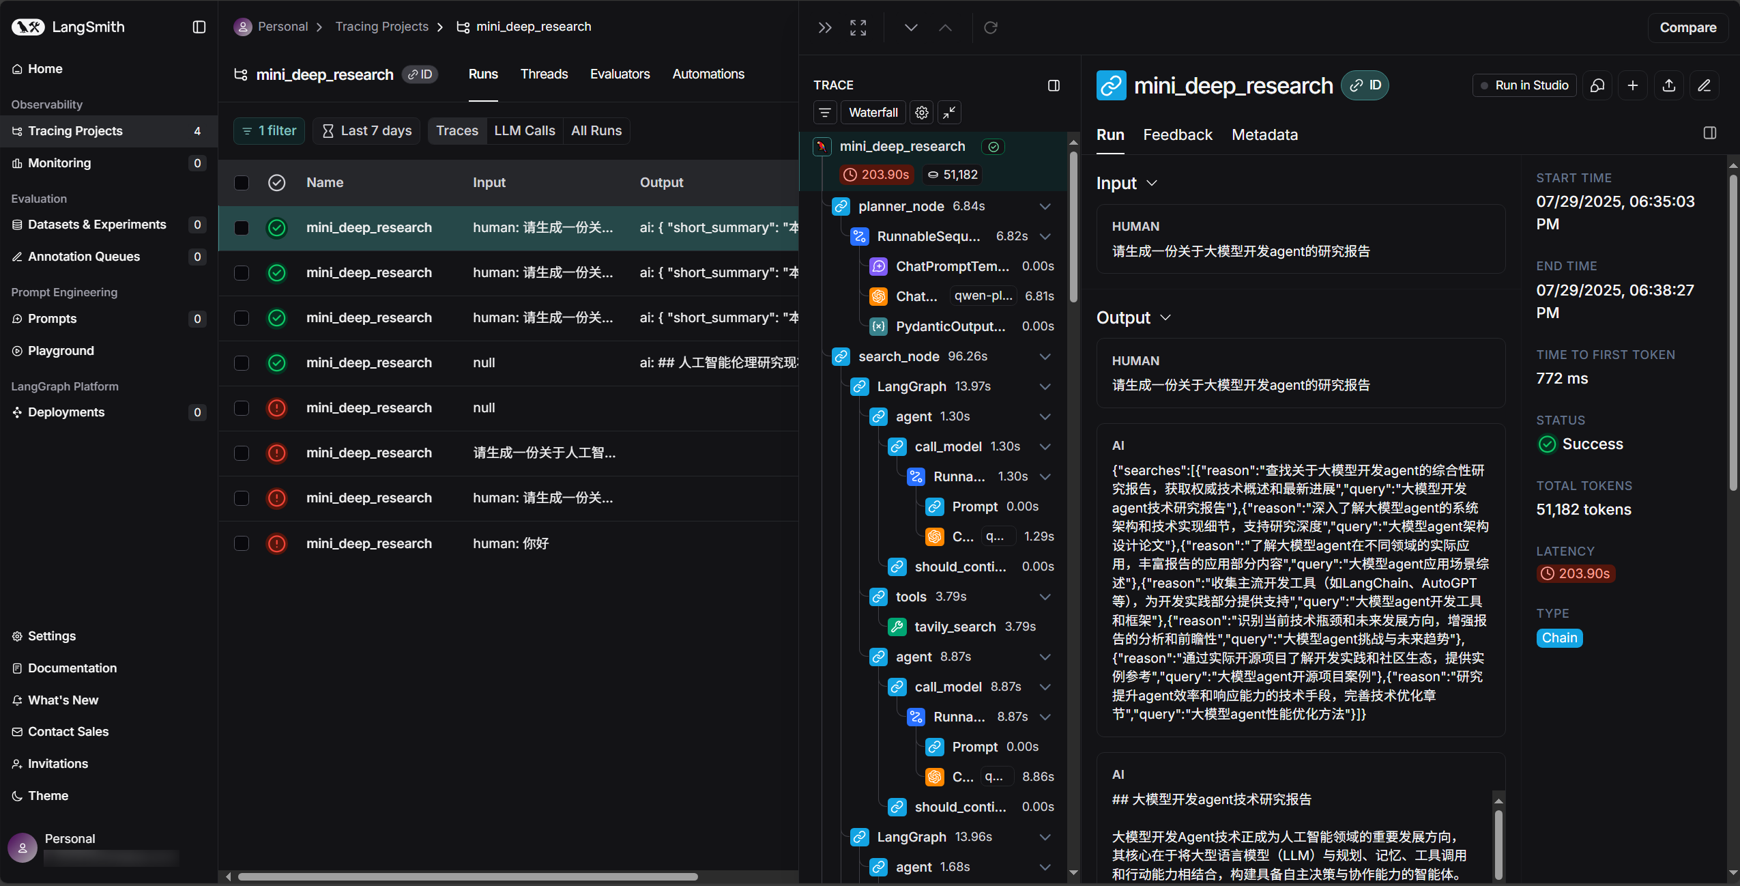Go to next run with down arrow
1740x886 pixels.
[911, 28]
